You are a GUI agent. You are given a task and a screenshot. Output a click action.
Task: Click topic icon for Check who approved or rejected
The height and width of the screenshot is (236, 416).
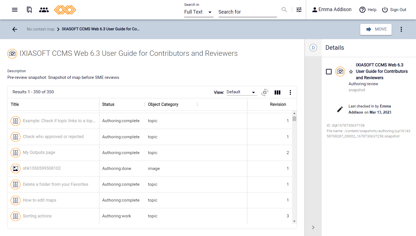point(16,137)
